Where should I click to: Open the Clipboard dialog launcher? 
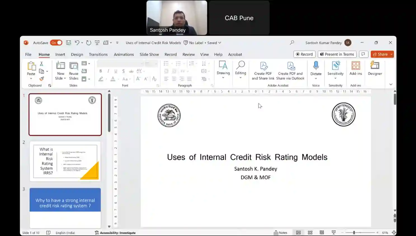(50, 85)
